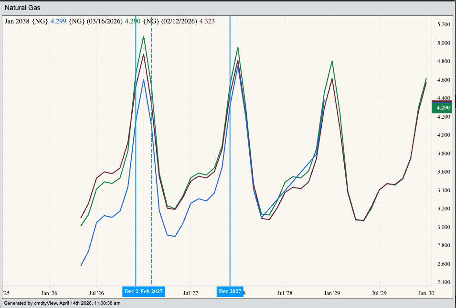
Task: Click the Jan '29 time axis label
Action: (331, 293)
